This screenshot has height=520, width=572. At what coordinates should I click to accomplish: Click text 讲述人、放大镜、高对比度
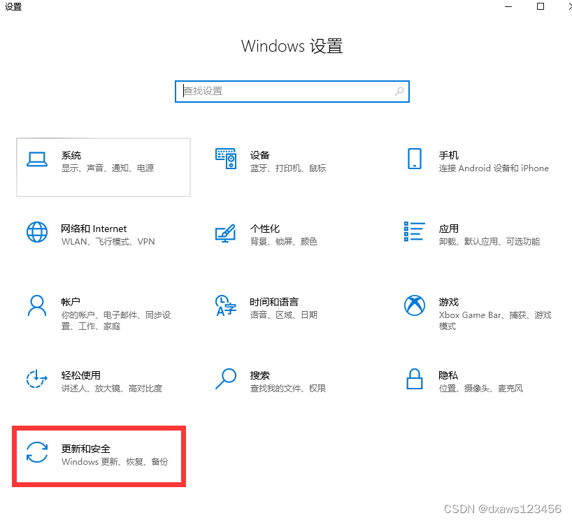tap(112, 389)
